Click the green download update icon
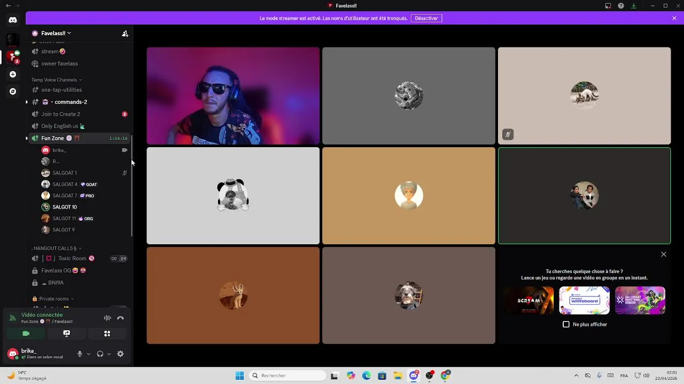 pos(634,6)
